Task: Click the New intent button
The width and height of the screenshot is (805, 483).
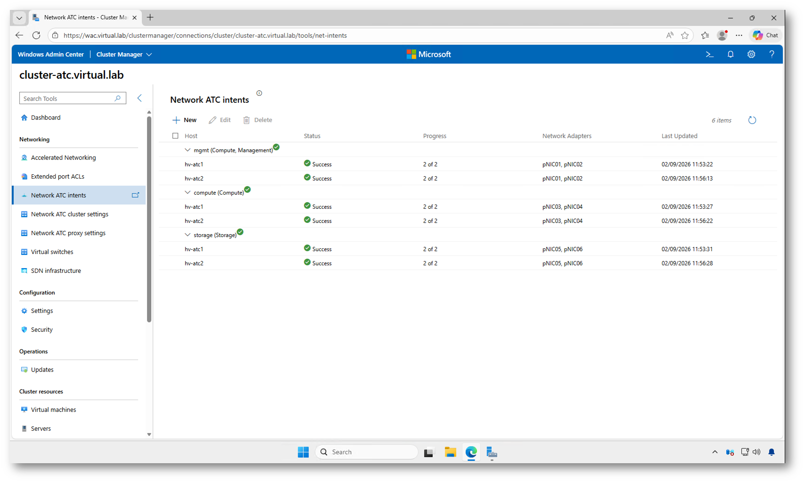Action: (x=185, y=120)
